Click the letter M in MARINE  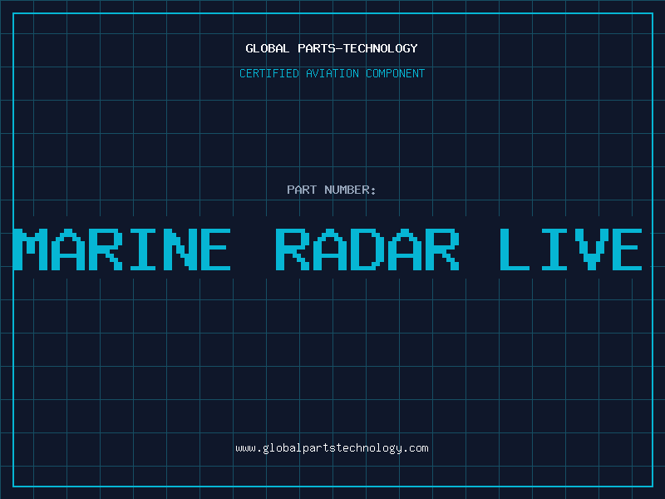[x=32, y=249]
